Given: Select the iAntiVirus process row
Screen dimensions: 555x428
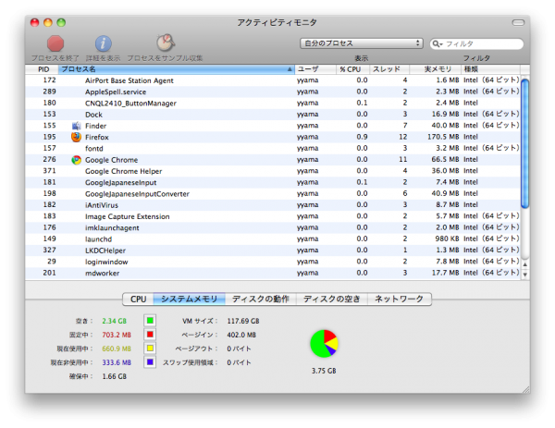Looking at the screenshot, I should tap(273, 205).
